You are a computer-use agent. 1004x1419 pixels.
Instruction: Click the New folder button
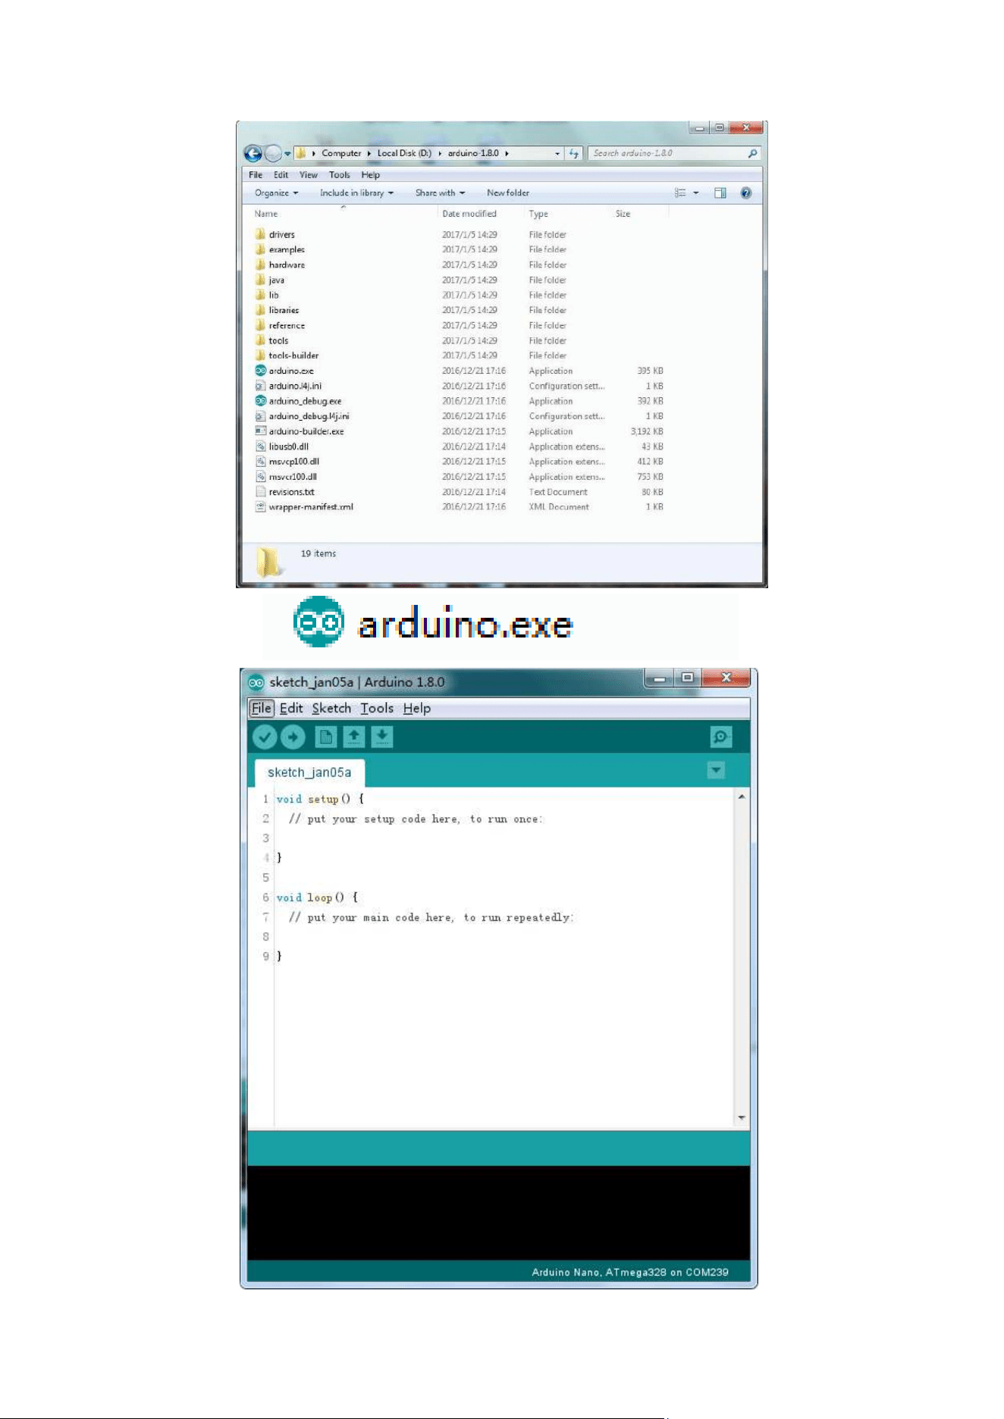tap(508, 193)
